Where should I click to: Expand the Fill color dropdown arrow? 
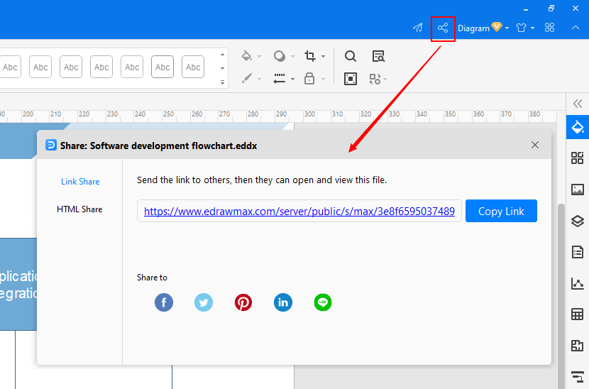(x=259, y=57)
